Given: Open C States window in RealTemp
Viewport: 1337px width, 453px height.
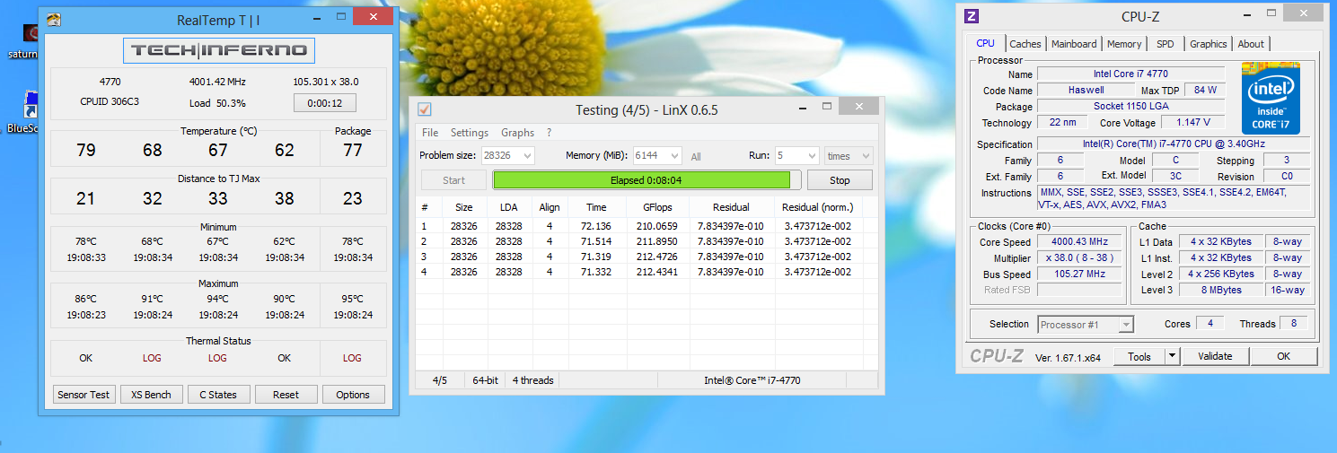Looking at the screenshot, I should (218, 395).
